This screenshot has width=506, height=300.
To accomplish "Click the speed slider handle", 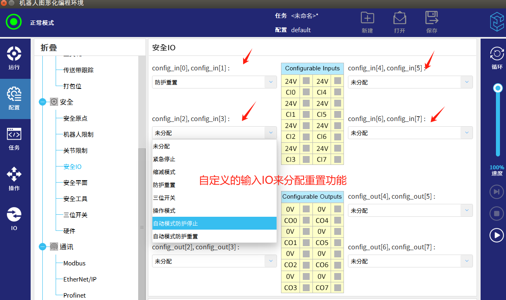I will coord(498,88).
